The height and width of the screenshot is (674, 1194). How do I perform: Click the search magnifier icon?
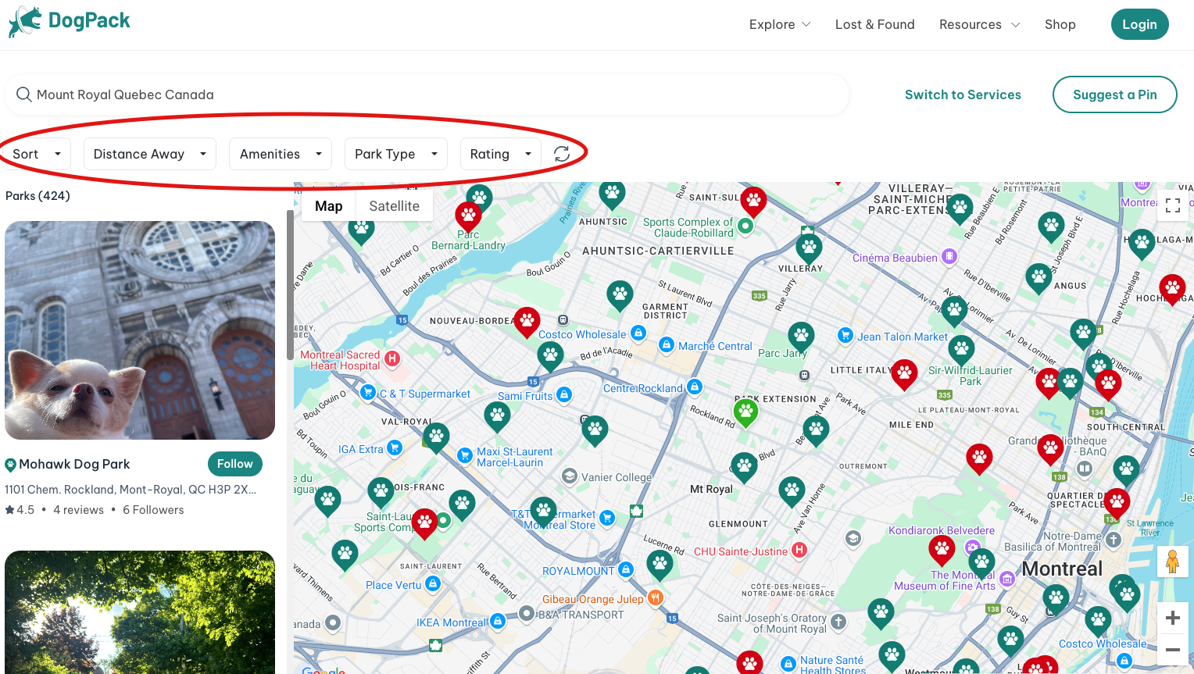tap(23, 95)
